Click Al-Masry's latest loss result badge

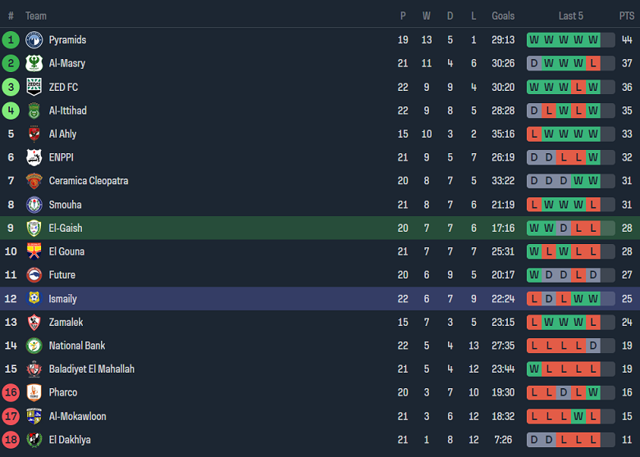(592, 63)
